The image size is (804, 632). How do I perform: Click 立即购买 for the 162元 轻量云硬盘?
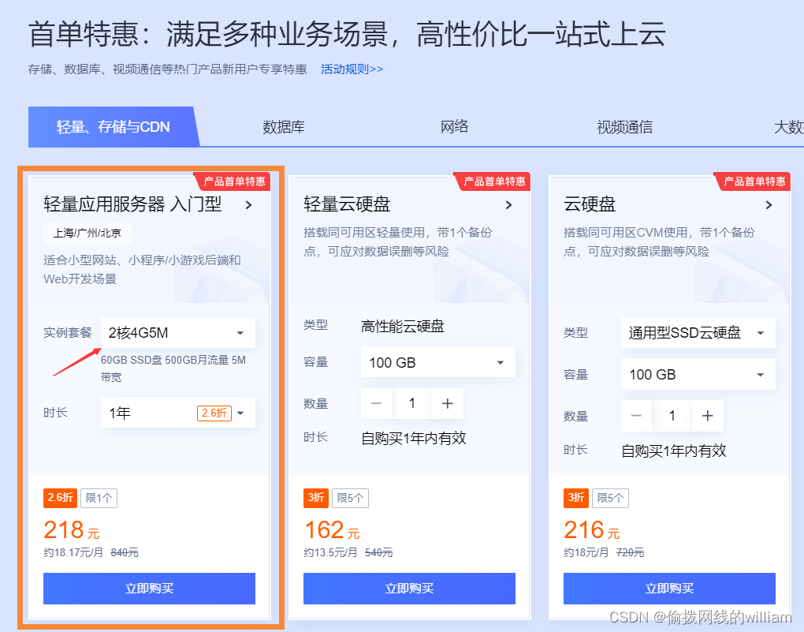[409, 589]
